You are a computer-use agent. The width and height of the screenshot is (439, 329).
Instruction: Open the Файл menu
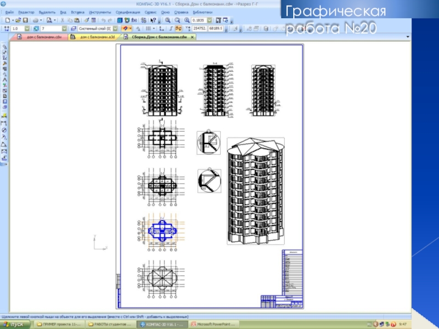9,12
